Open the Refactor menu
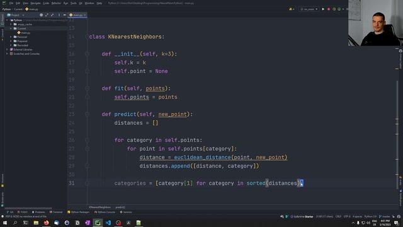403x227 pixels. click(x=56, y=3)
